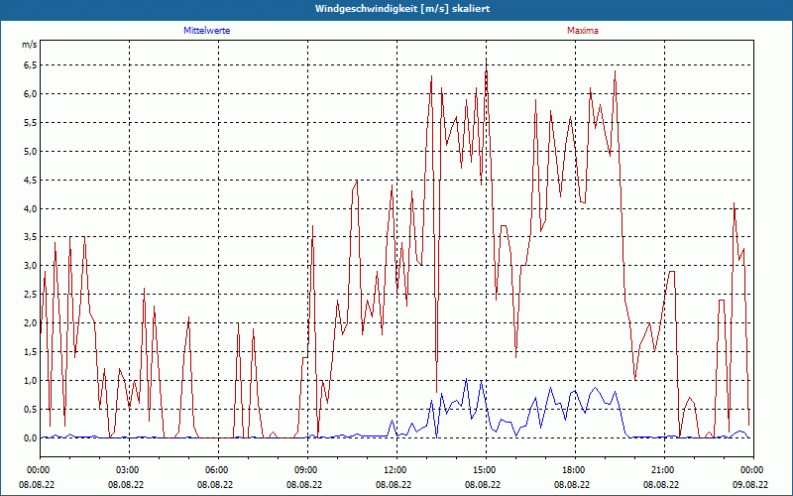Pick the '5,5' y-axis value
Image resolution: width=793 pixels, height=496 pixels.
point(30,123)
